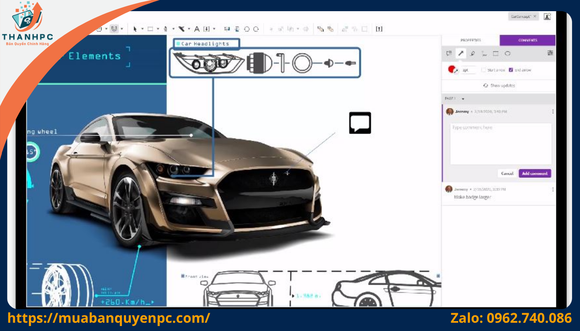Select the arrow annotation tool in Comments
The height and width of the screenshot is (331, 580).
460,53
